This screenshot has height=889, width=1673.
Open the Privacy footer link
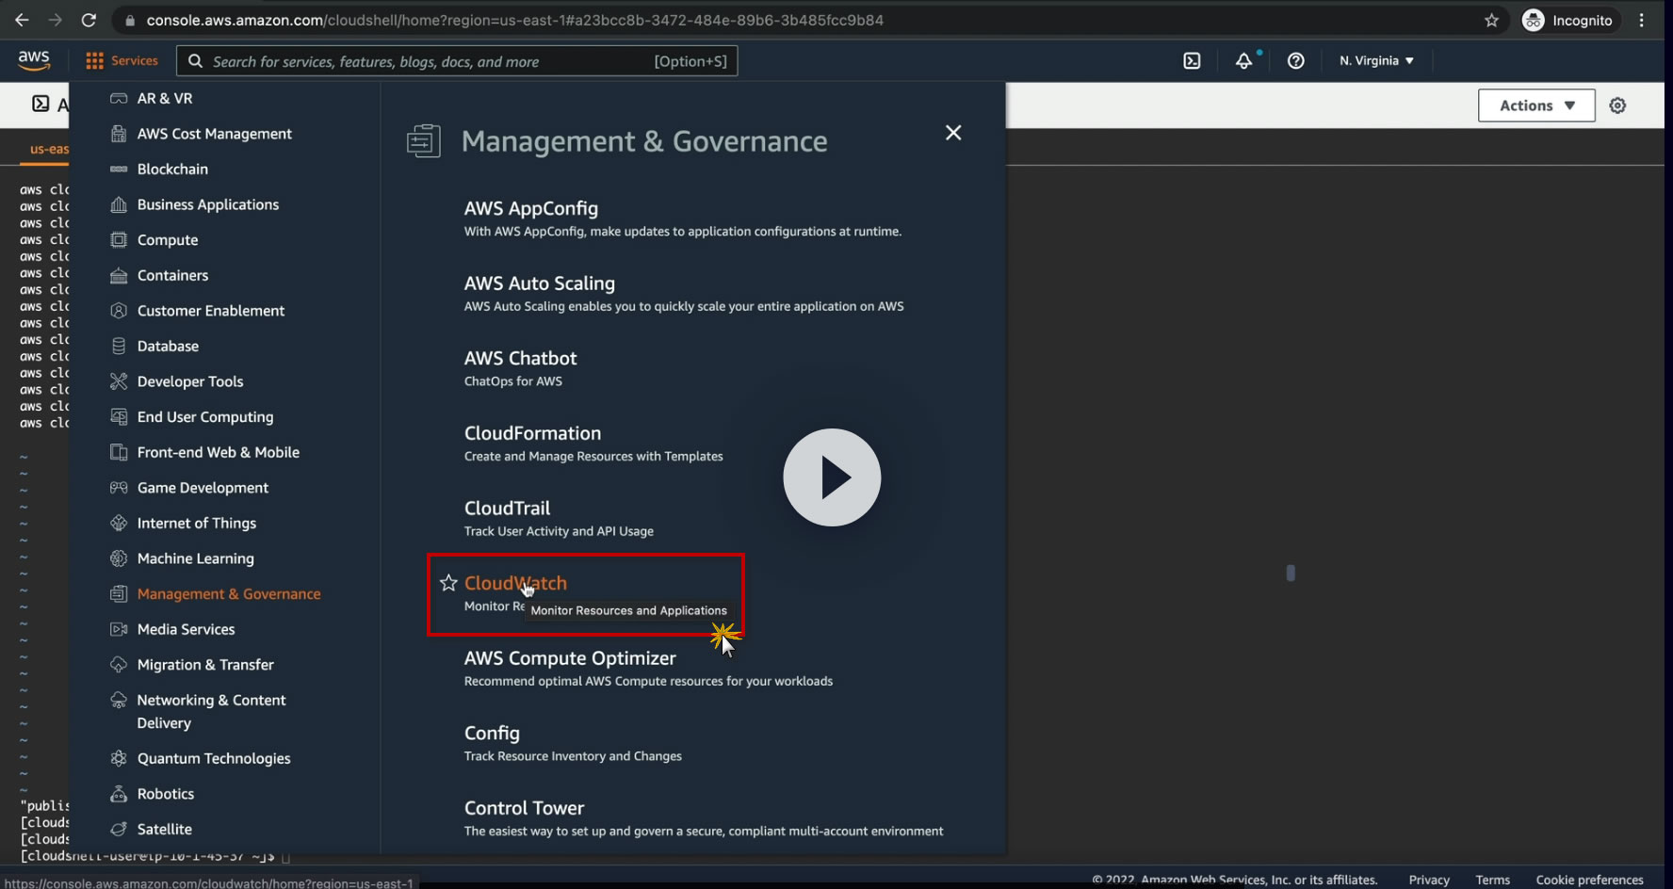pos(1429,880)
